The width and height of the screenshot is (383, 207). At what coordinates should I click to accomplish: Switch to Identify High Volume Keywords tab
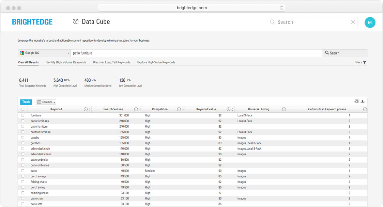[66, 63]
